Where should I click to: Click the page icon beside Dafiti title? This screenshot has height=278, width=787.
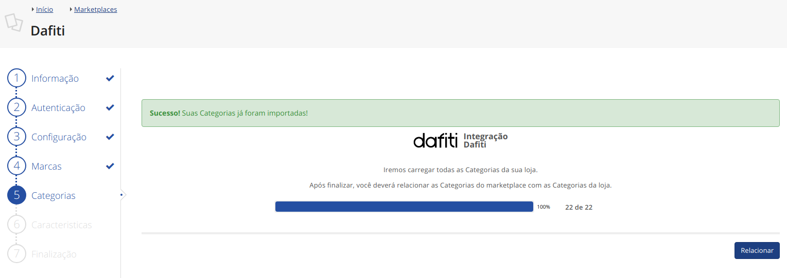coord(14,23)
